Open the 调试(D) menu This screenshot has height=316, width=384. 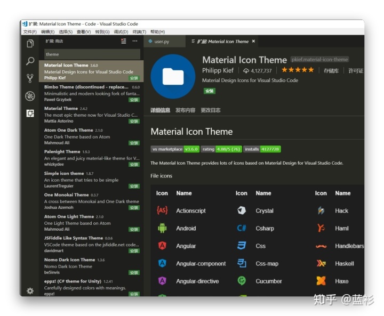pyautogui.click(x=121, y=32)
